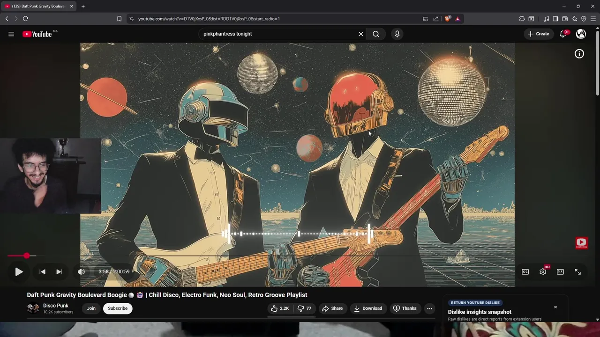Image resolution: width=600 pixels, height=337 pixels.
Task: Show video info cards icon
Action: (x=579, y=54)
